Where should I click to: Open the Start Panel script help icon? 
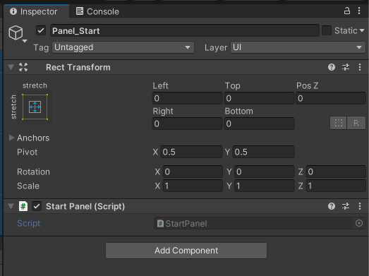pyautogui.click(x=332, y=206)
